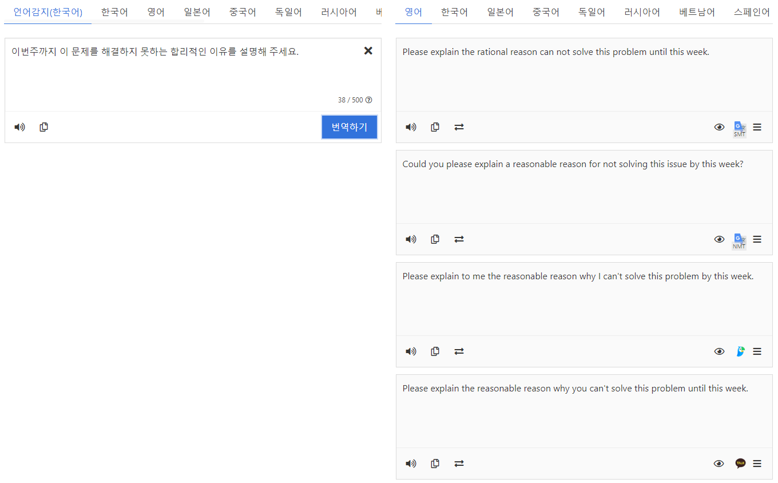Play audio of the Korean source text

[19, 126]
